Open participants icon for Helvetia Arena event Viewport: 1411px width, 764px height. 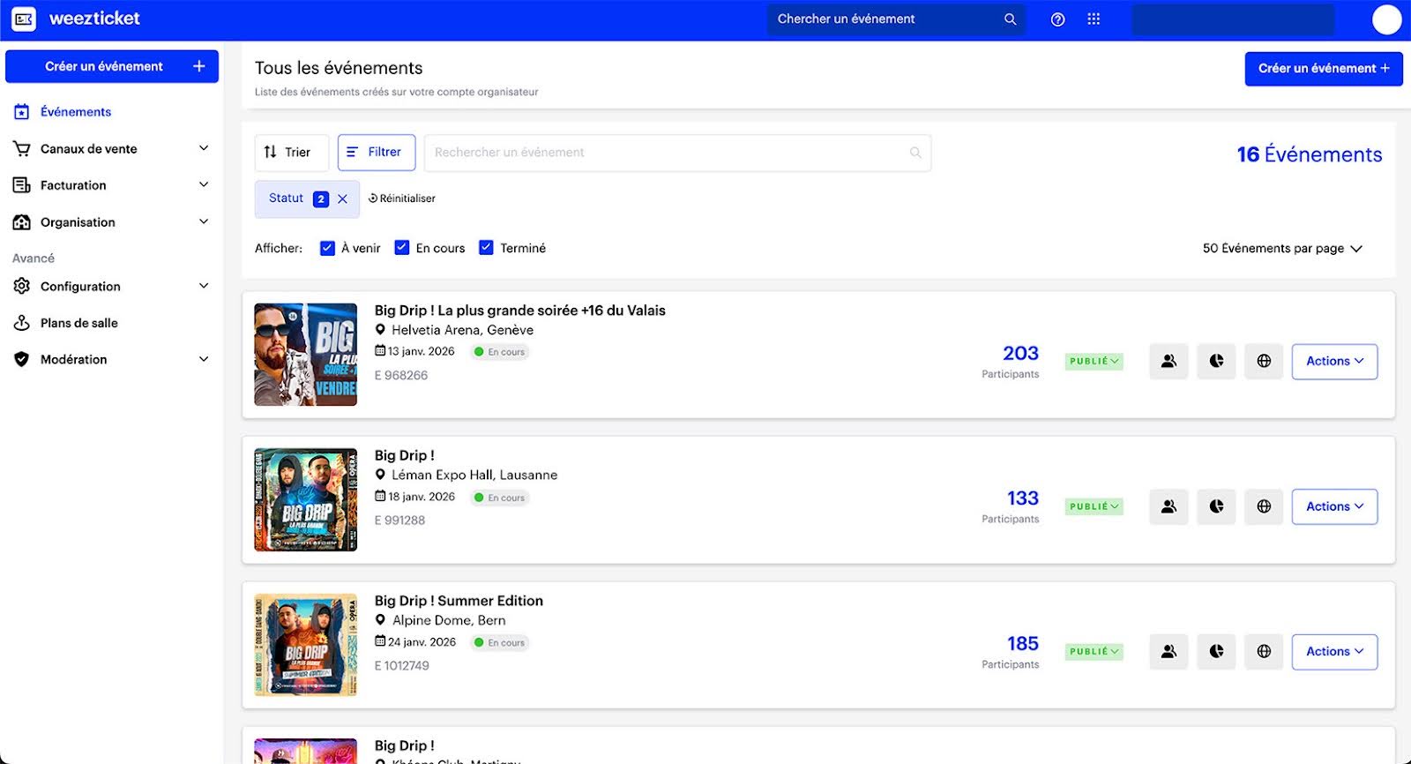1168,362
